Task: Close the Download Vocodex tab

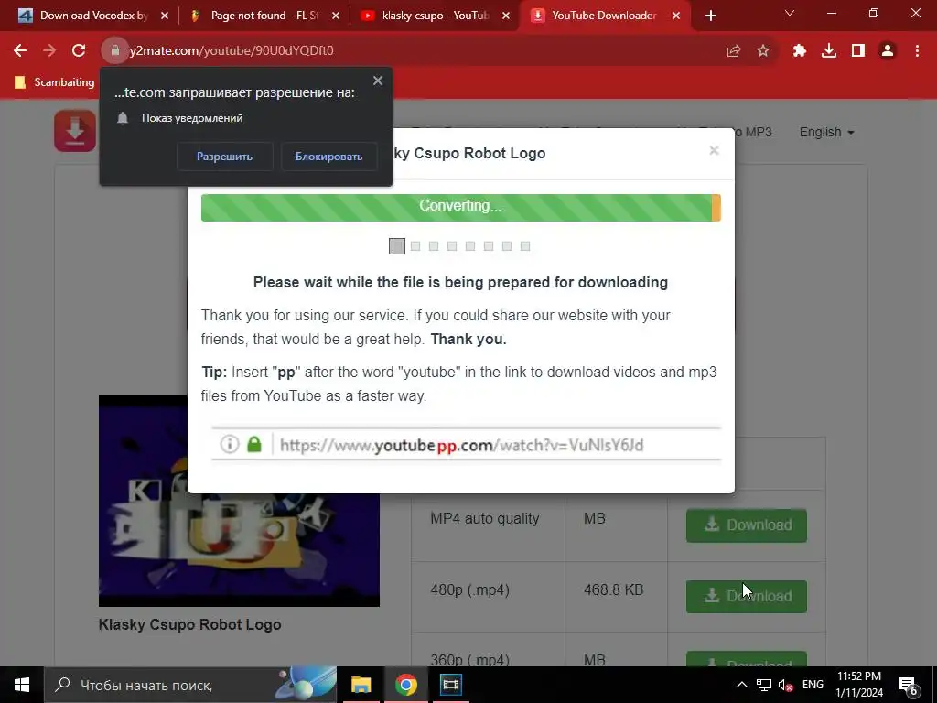Action: click(x=165, y=16)
